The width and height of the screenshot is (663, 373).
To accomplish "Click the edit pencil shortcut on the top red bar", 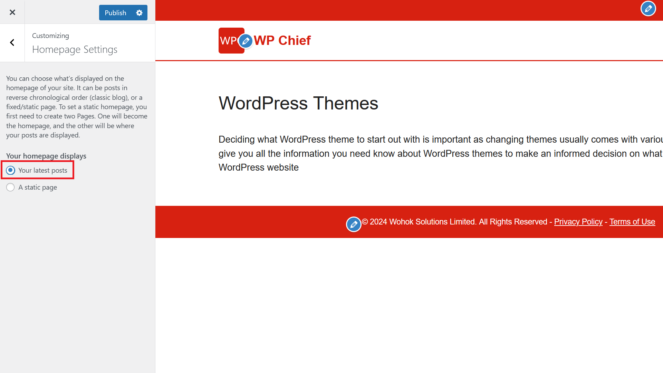I will click(x=648, y=9).
